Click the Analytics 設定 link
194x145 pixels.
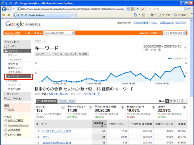(x=13, y=33)
